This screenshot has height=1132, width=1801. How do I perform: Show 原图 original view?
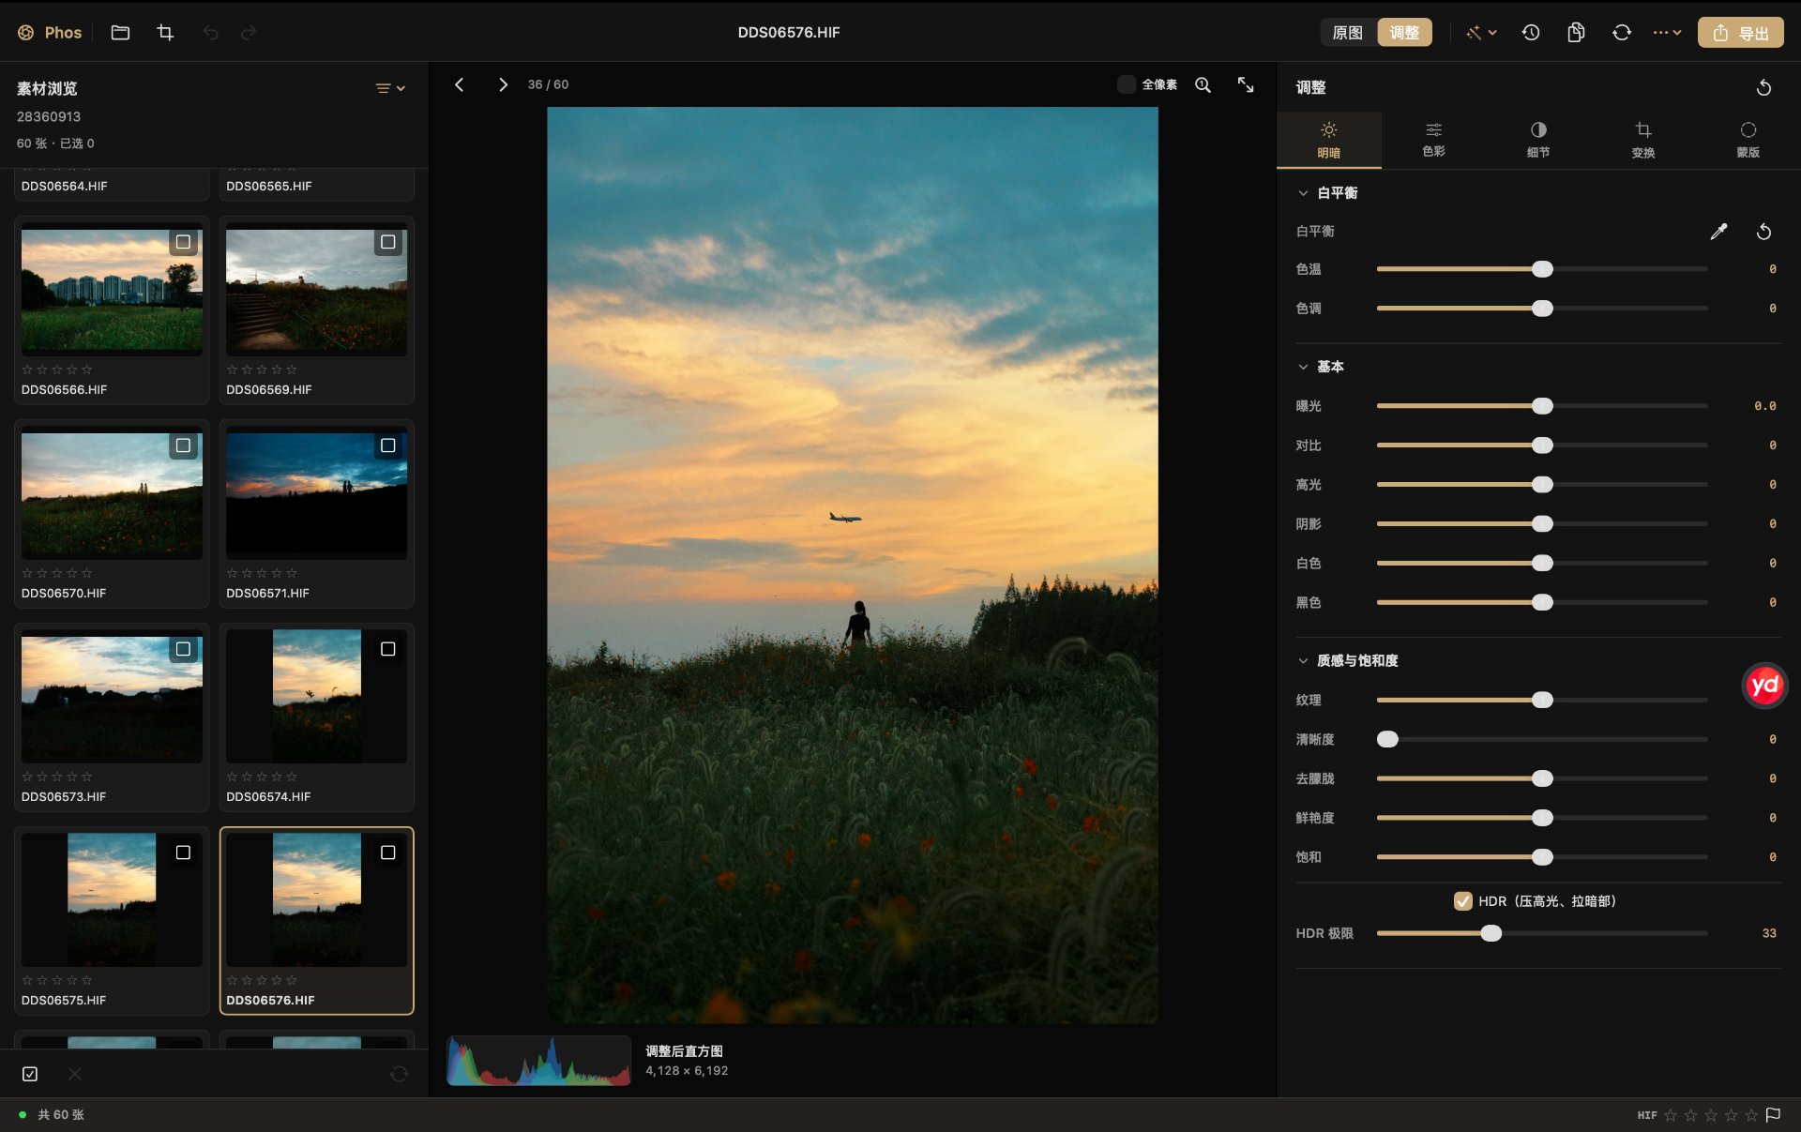pos(1348,33)
